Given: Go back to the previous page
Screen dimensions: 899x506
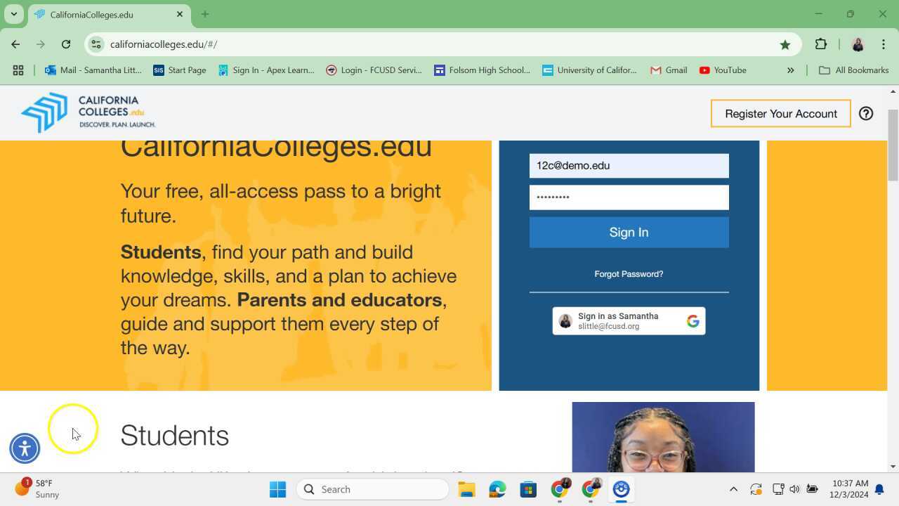Looking at the screenshot, I should coord(15,44).
